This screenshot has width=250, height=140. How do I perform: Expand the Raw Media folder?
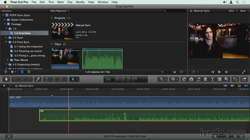point(8,60)
